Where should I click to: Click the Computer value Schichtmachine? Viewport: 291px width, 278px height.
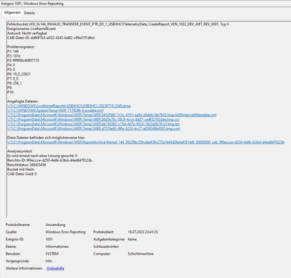pos(141,254)
